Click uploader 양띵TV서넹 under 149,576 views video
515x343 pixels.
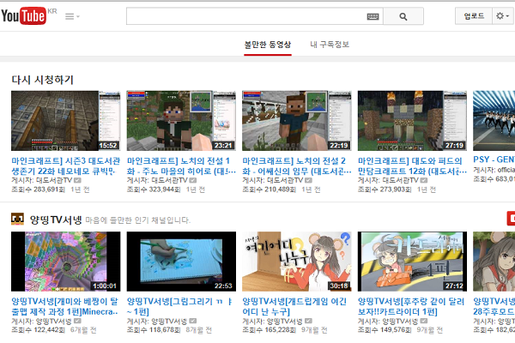[400, 321]
